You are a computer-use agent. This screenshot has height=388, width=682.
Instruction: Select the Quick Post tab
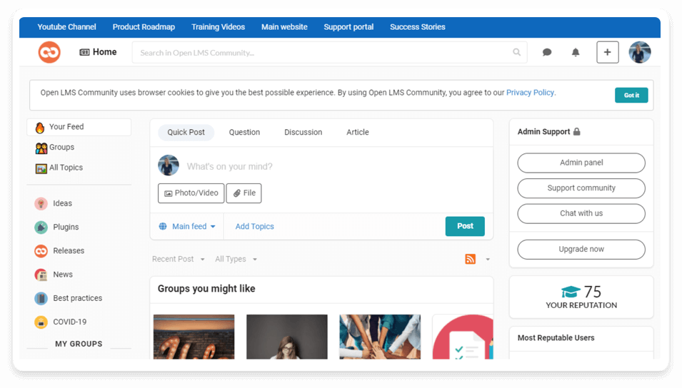point(186,132)
